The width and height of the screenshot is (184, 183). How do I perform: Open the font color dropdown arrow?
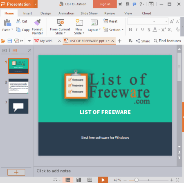tap(159, 30)
